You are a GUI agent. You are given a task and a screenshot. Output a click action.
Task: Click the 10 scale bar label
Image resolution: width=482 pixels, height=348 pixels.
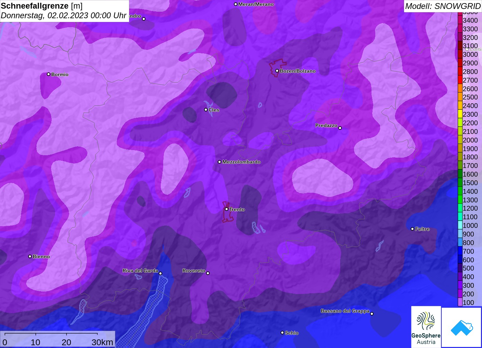click(35, 342)
